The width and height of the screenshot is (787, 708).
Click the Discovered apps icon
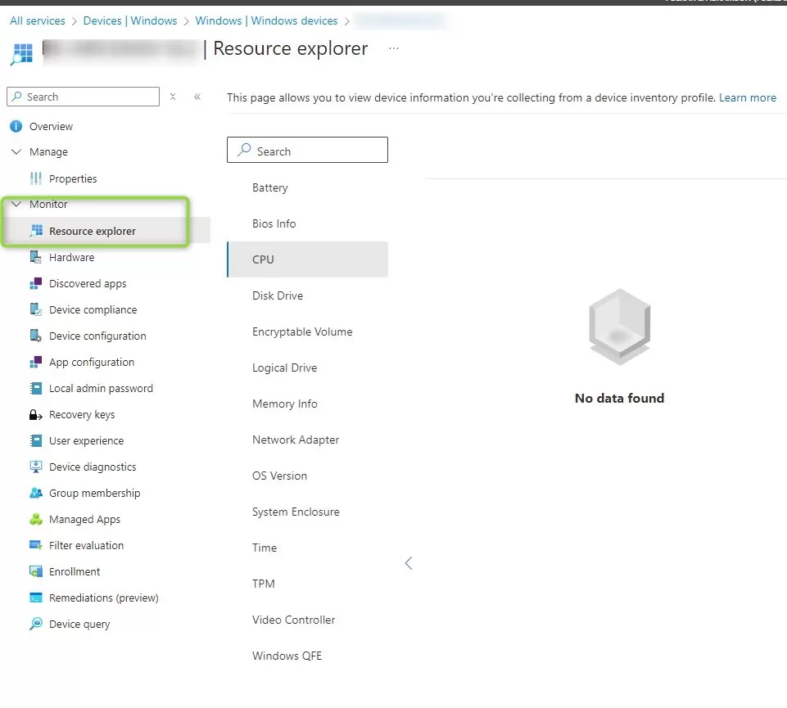click(x=36, y=283)
